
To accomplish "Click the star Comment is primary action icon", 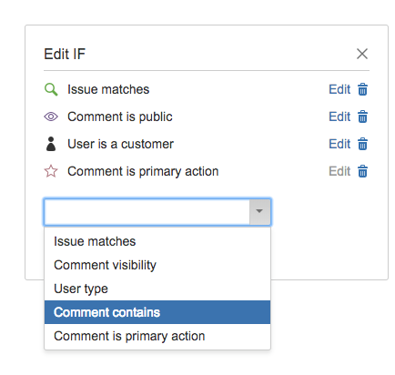I will [51, 171].
